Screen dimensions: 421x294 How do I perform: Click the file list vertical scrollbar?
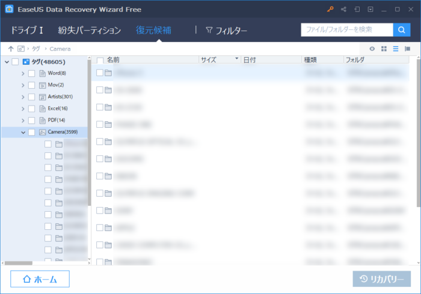419,133
